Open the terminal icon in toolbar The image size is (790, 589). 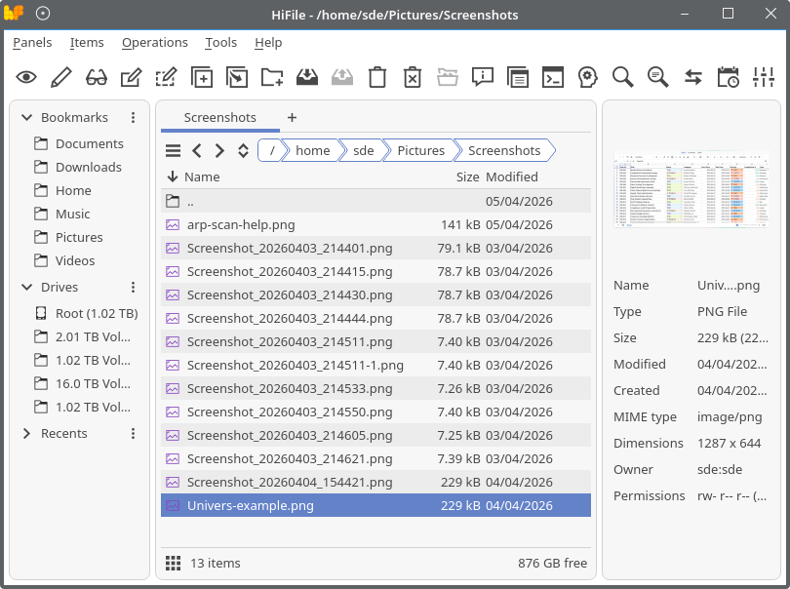click(553, 77)
